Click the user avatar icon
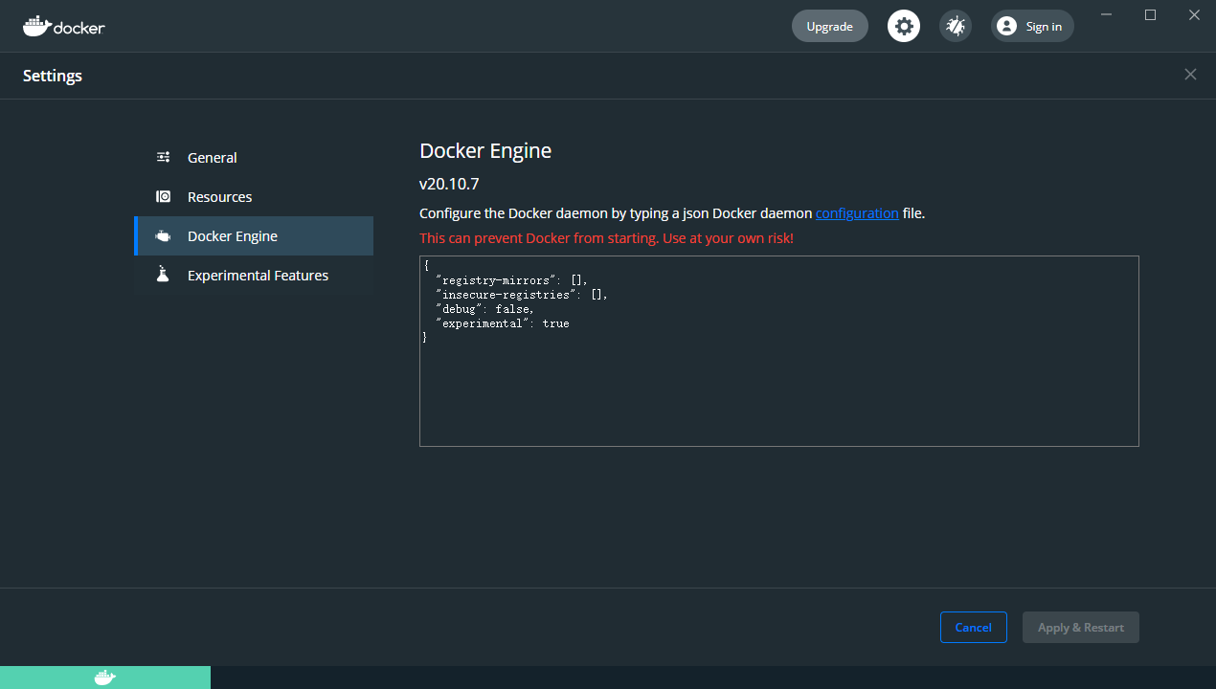Viewport: 1216px width, 689px height. 1006,26
